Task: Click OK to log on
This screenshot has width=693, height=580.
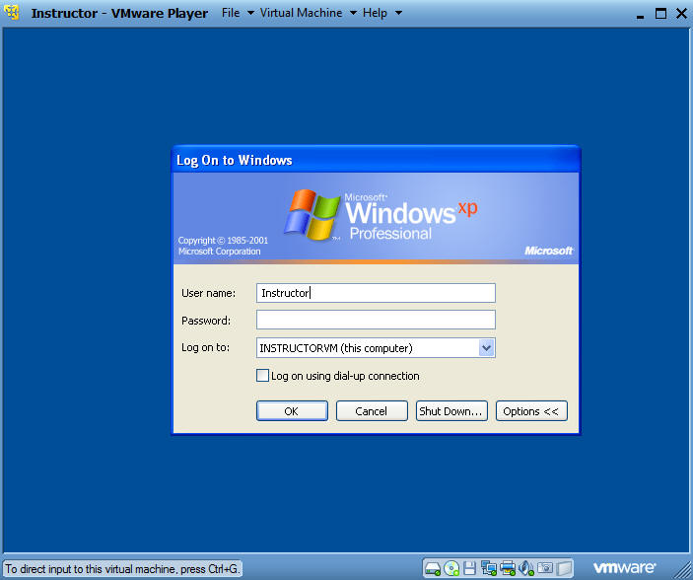Action: [292, 411]
